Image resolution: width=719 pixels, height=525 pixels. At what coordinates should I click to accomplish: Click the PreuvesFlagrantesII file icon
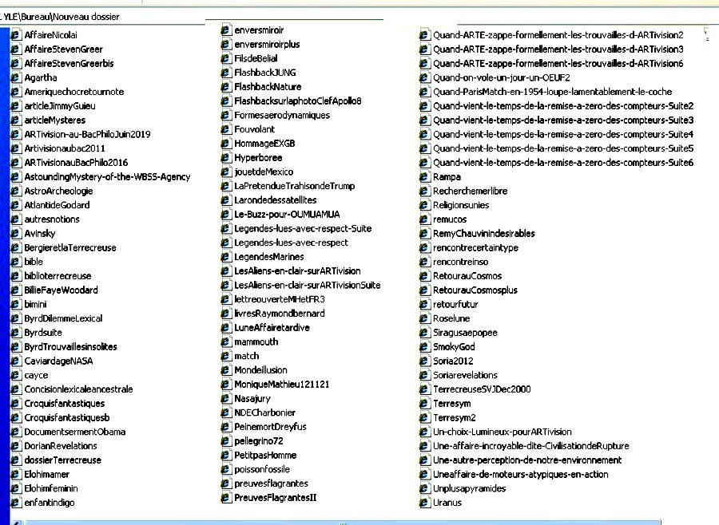click(226, 498)
